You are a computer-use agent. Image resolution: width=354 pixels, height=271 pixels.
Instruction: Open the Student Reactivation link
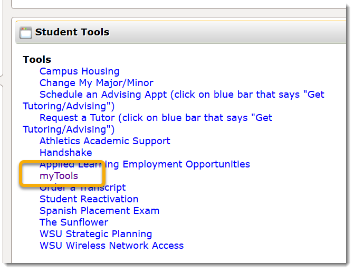click(x=89, y=199)
